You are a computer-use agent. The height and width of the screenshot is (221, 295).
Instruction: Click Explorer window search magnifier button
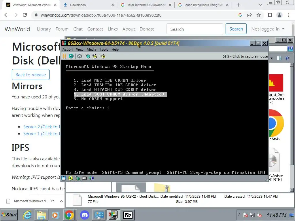(x=290, y=49)
